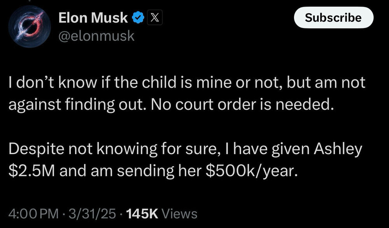The image size is (389, 228).
Task: Open the Elon Musk display name
Action: click(x=93, y=18)
